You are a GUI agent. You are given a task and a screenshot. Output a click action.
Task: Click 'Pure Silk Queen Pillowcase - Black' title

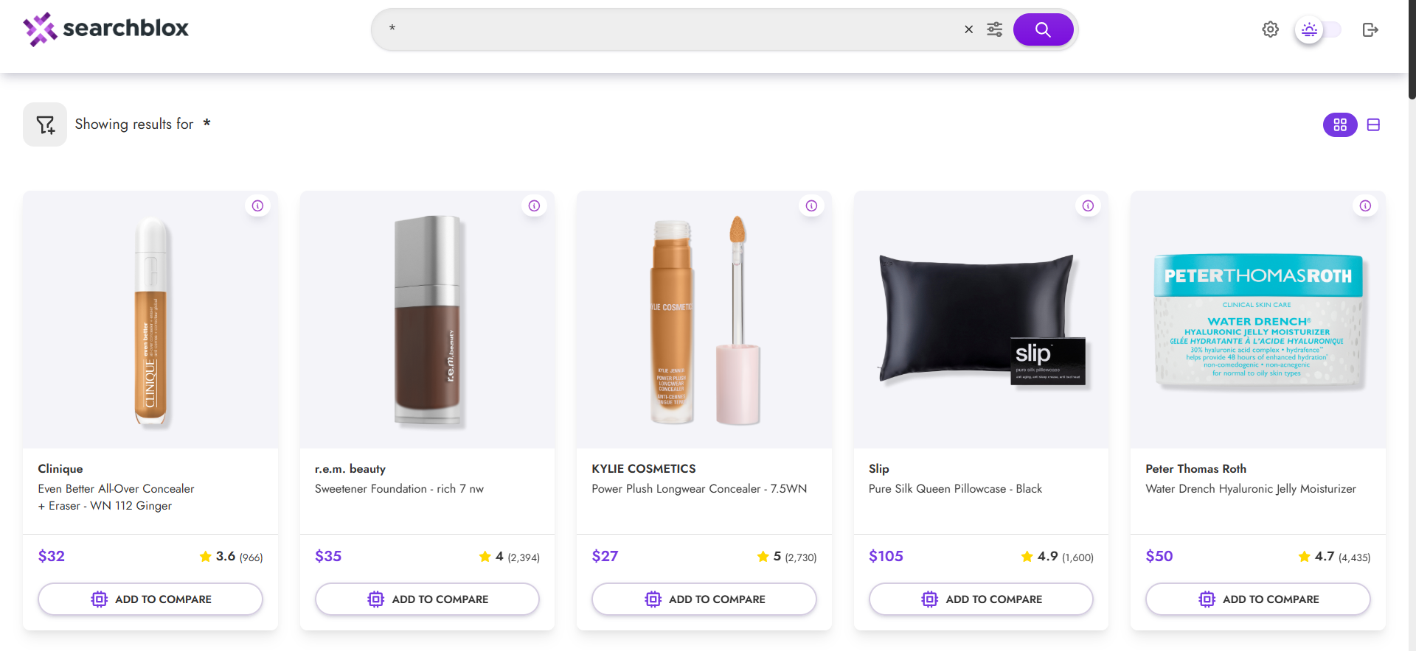[x=955, y=488]
